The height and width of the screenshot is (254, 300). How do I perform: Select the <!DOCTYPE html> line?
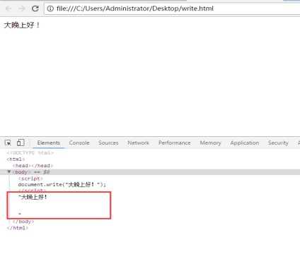point(30,153)
